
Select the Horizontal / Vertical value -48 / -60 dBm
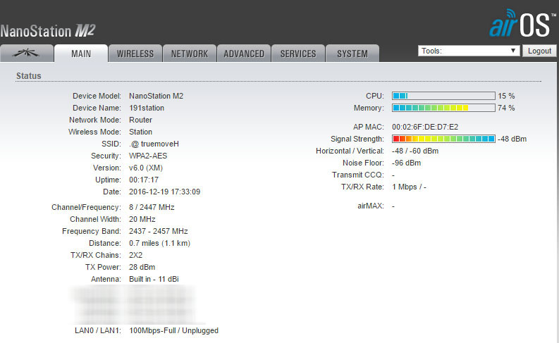(x=415, y=151)
